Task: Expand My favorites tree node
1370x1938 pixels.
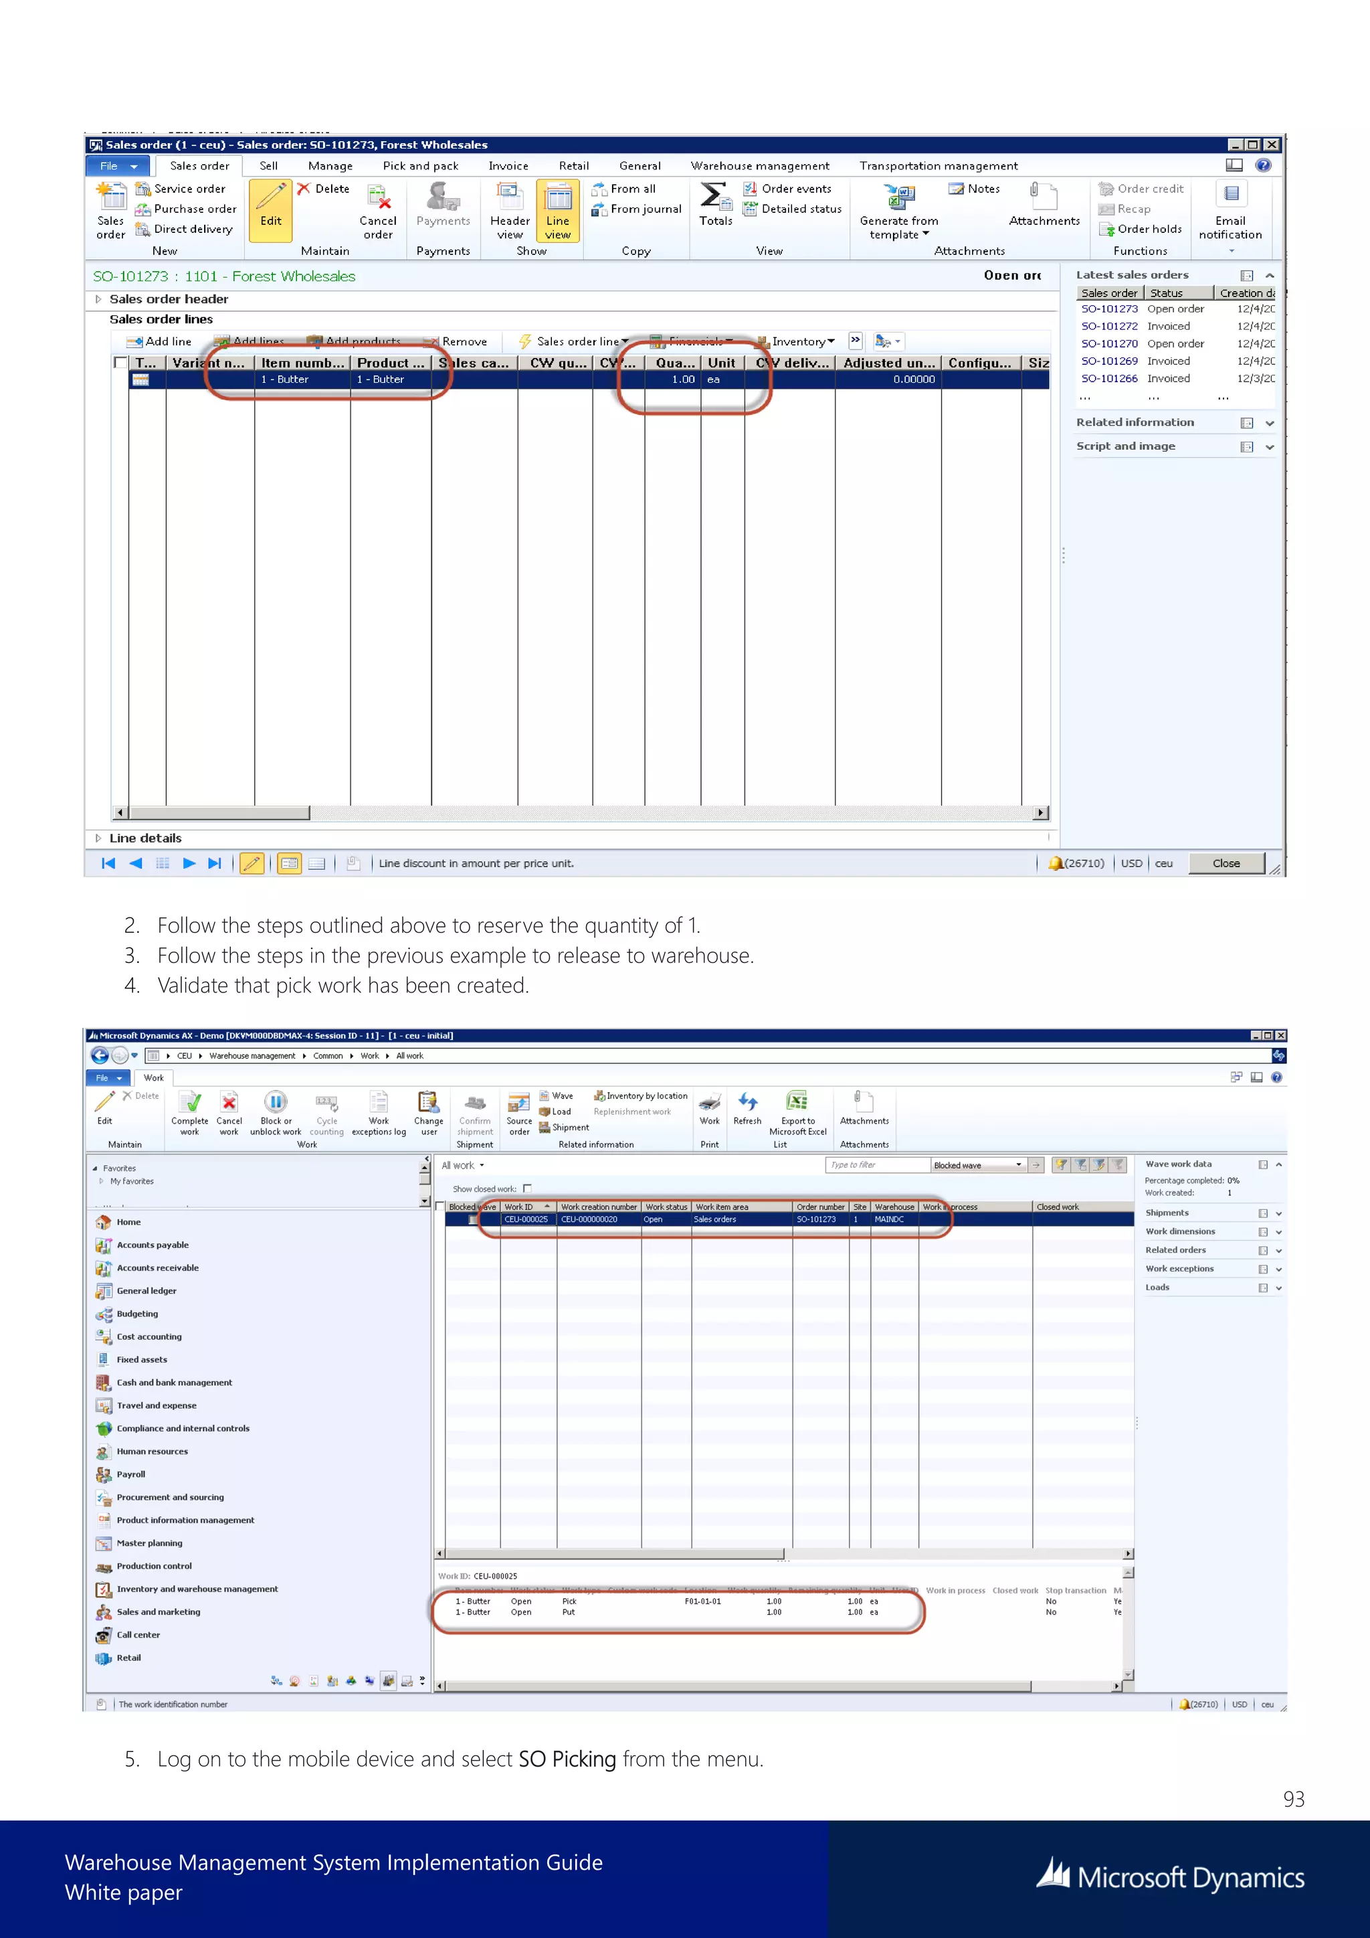Action: 101,1181
